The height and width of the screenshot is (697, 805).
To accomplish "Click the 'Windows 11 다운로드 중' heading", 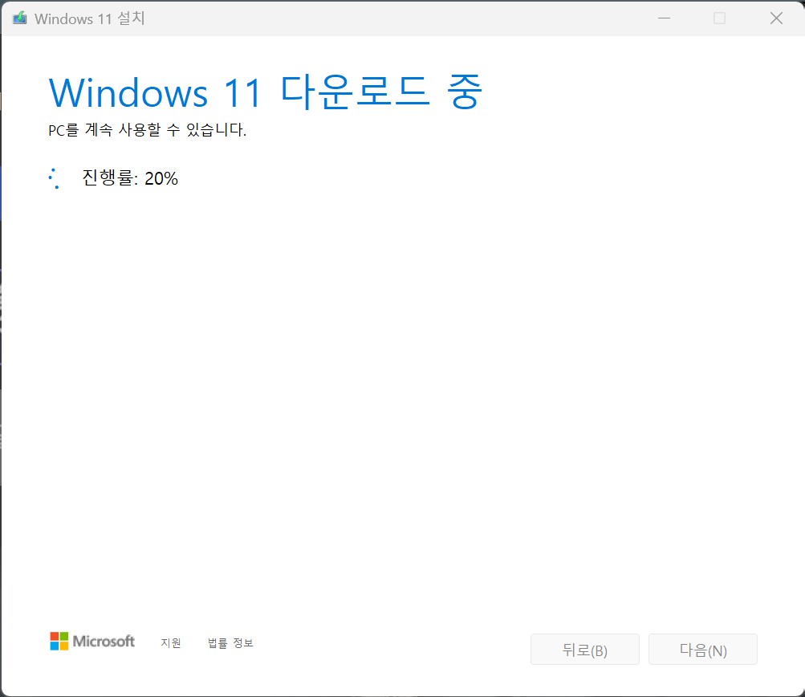I will (266, 92).
